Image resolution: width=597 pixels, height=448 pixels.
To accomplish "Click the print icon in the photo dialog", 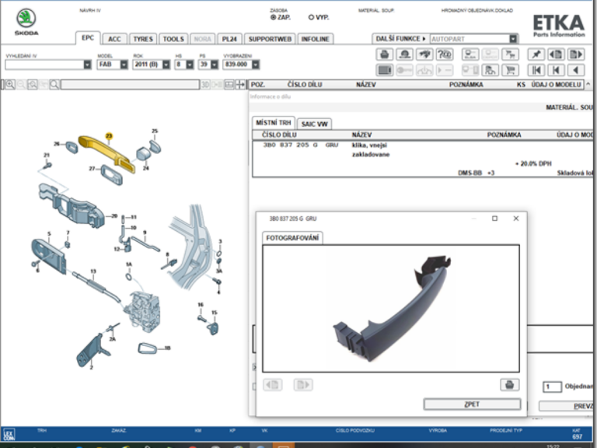I will point(508,384).
